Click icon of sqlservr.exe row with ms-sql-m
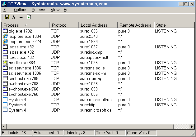 coord(5,73)
